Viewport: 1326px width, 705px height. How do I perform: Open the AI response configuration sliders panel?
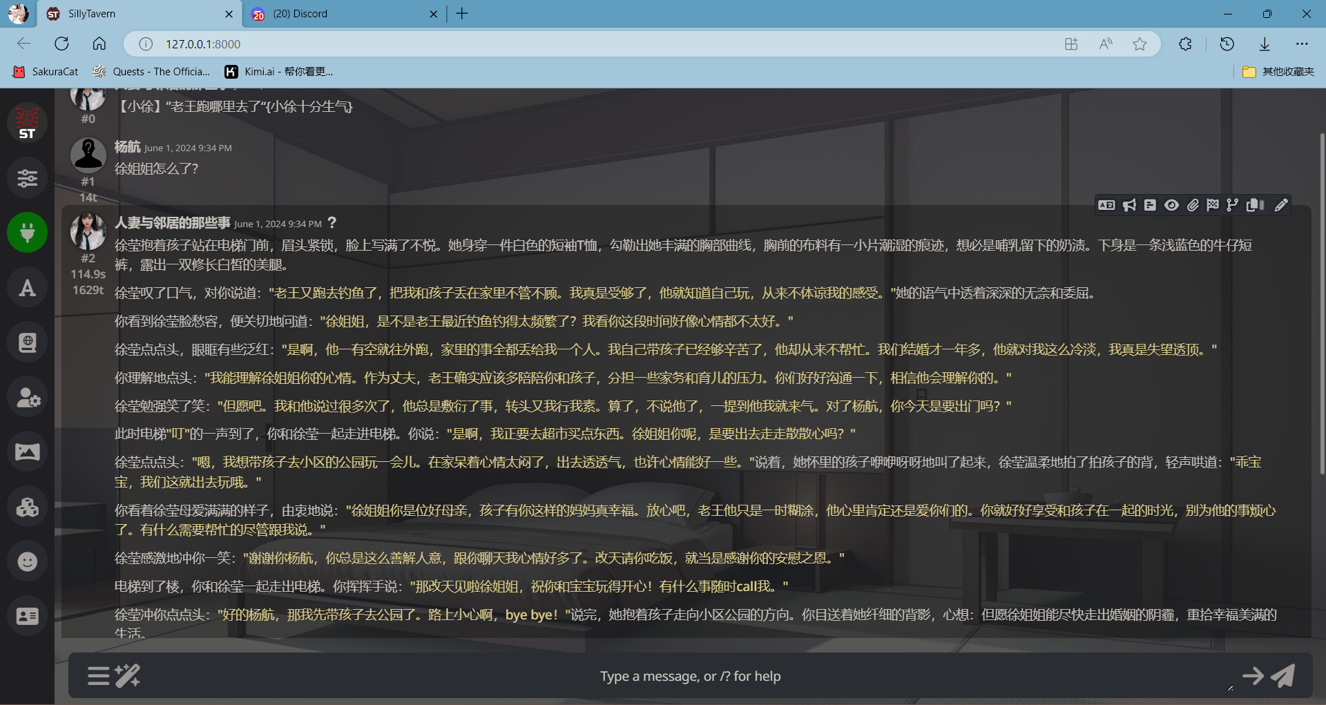click(x=28, y=178)
